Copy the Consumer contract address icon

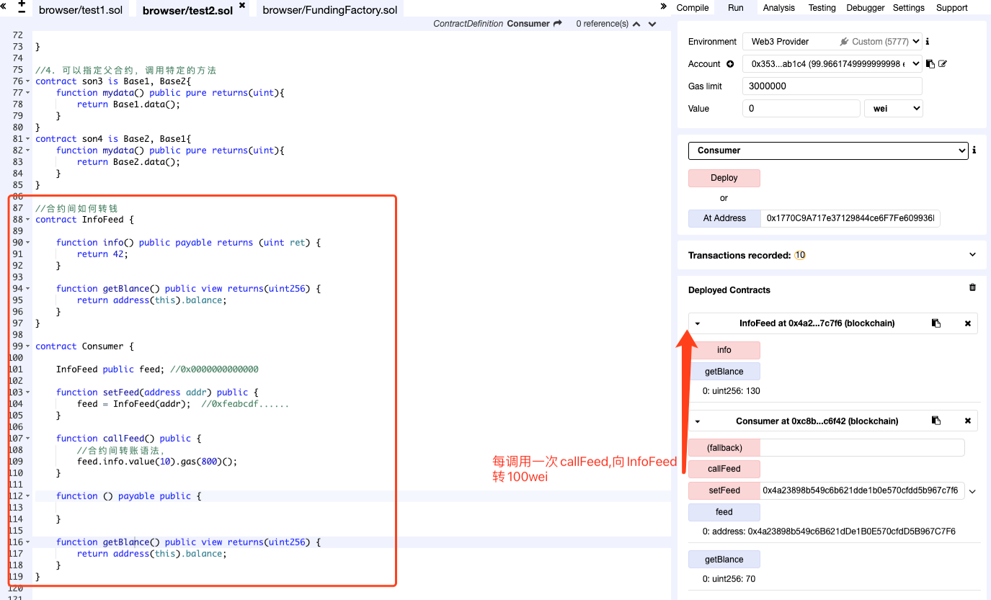coord(936,420)
